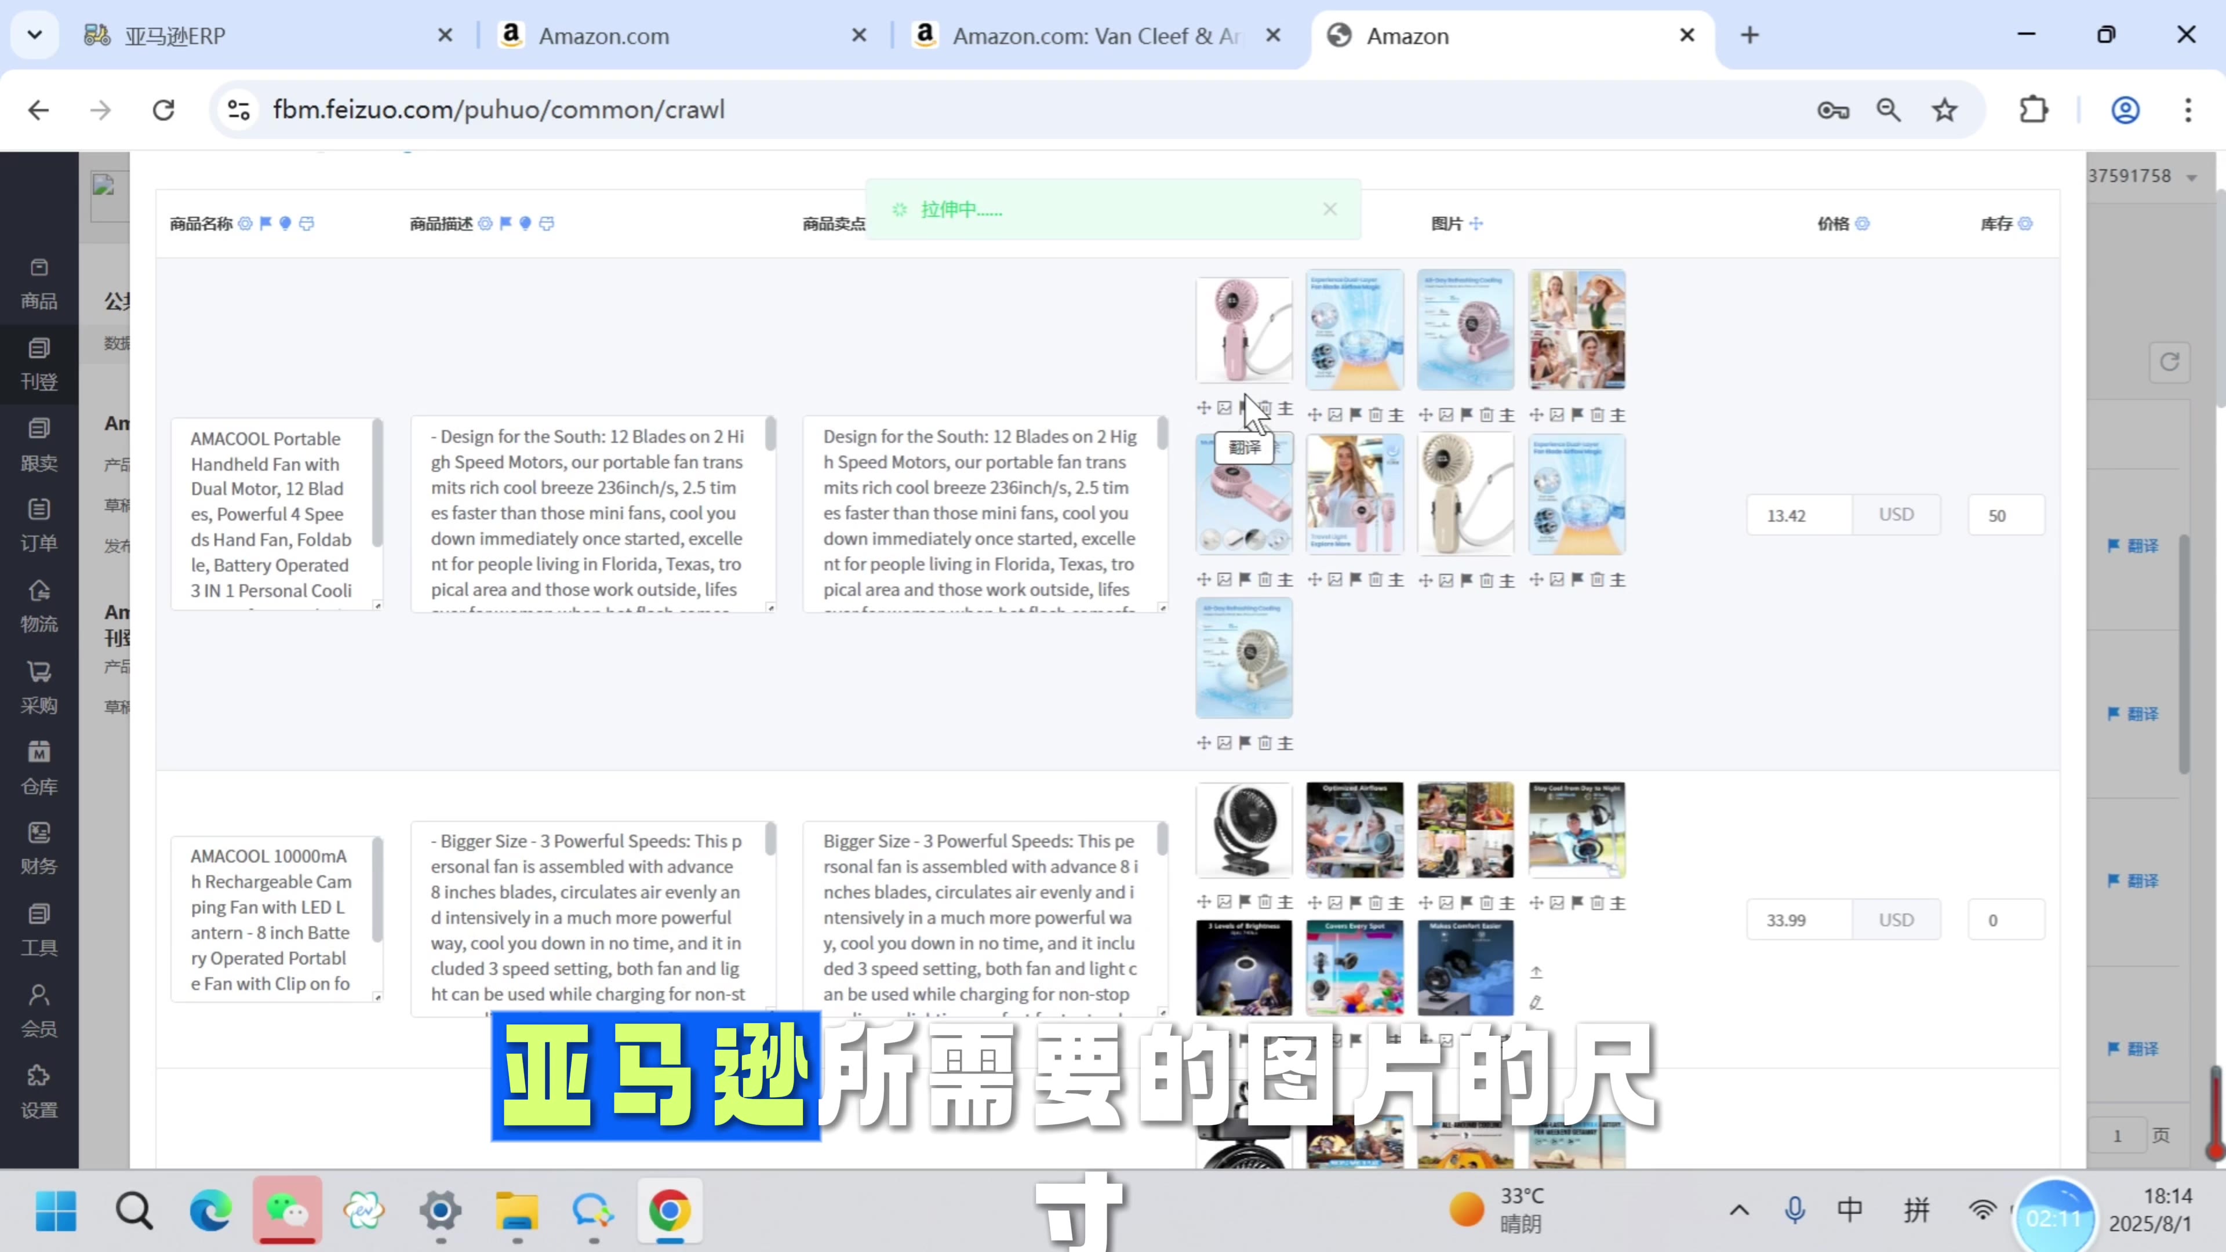Open the Windows Start menu
2226x1252 pixels.
(x=56, y=1210)
